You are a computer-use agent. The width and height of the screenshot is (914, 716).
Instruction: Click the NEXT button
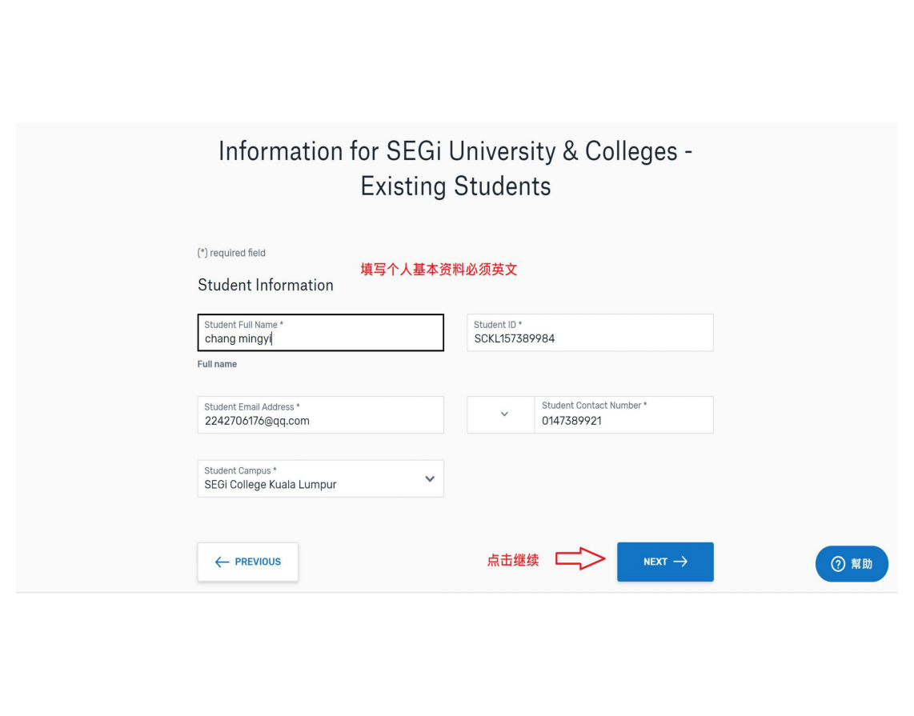(665, 562)
